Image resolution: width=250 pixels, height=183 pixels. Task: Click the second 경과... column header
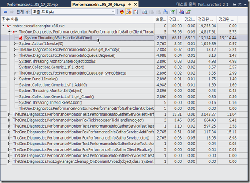coord(190,19)
